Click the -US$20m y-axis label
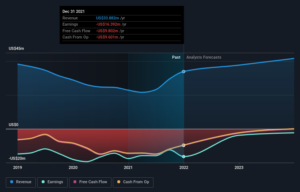The height and width of the screenshot is (192, 300). click(17, 158)
